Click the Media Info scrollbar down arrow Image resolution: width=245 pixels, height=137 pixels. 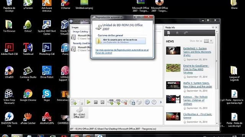pyautogui.click(x=217, y=123)
